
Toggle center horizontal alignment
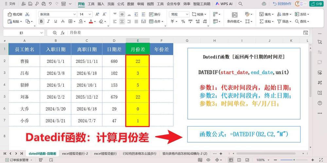[x=122, y=21]
